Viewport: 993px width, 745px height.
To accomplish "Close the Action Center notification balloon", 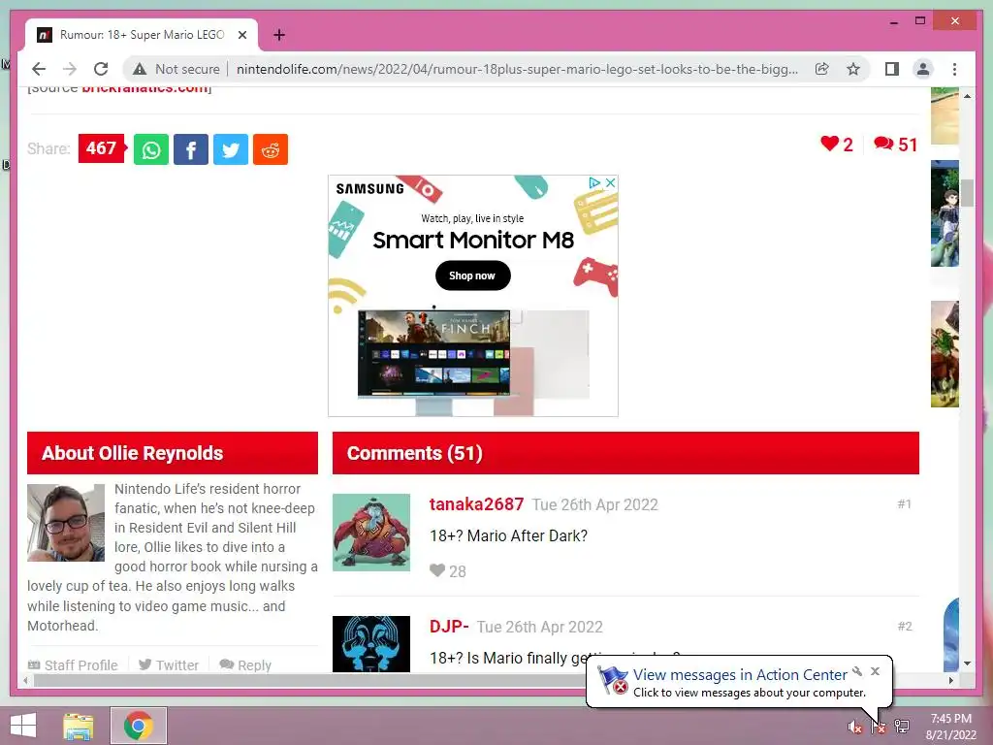I will pos(876,671).
